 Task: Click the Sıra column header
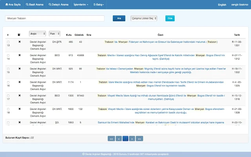(89, 35)
